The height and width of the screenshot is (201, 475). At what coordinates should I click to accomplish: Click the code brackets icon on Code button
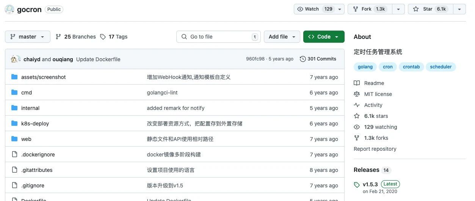(x=311, y=37)
